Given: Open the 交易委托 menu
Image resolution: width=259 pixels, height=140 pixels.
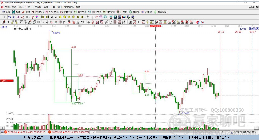Looking at the screenshot, I should pyautogui.click(x=69, y=7).
